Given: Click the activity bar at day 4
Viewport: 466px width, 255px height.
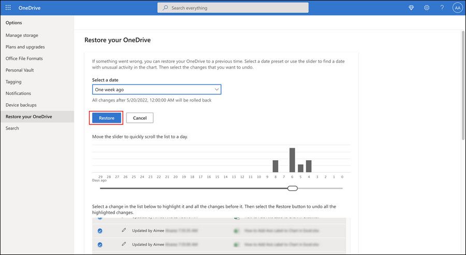Looking at the screenshot, I should coord(309,166).
